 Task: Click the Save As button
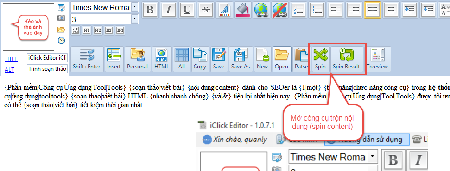(x=241, y=59)
